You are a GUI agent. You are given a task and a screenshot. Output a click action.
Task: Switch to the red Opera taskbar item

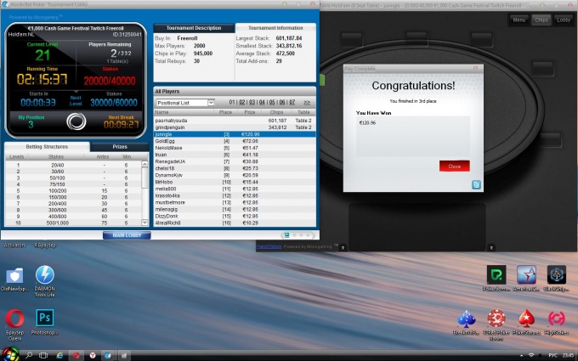[x=76, y=355]
